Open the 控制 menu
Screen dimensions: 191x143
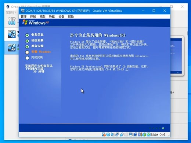coord(33,16)
